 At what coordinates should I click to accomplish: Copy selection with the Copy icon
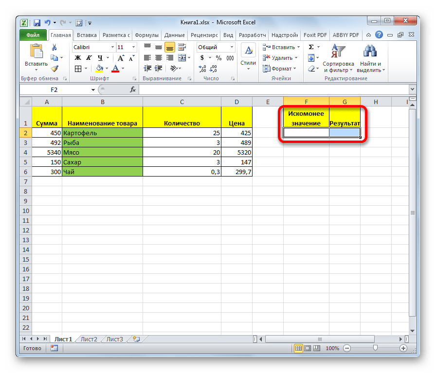tap(54, 58)
